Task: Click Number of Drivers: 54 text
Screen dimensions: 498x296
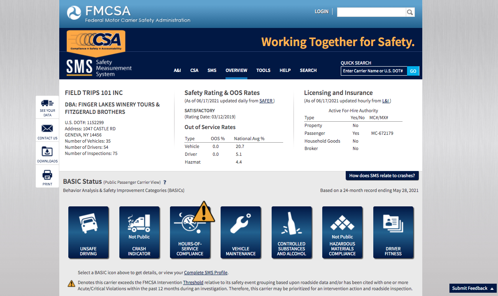Action: [x=87, y=147]
